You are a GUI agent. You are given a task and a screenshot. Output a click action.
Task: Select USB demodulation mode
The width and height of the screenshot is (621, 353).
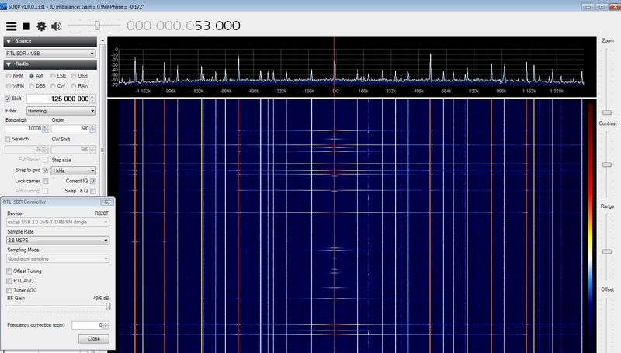point(73,75)
